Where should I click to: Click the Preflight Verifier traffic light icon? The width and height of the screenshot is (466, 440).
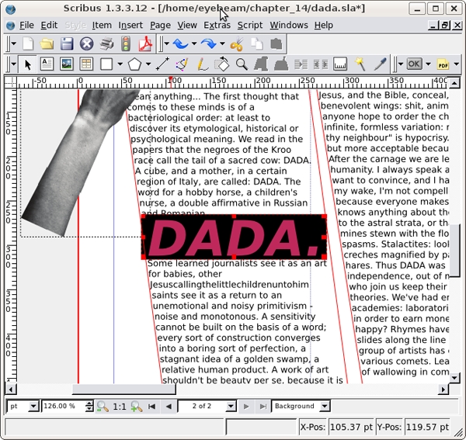point(125,44)
